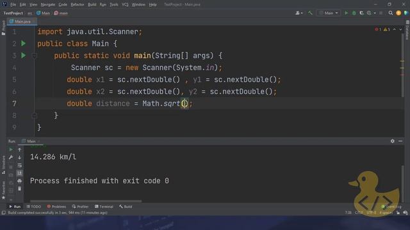The height and width of the screenshot is (230, 410).
Task: Click the green Run button in top toolbar
Action: [x=346, y=13]
